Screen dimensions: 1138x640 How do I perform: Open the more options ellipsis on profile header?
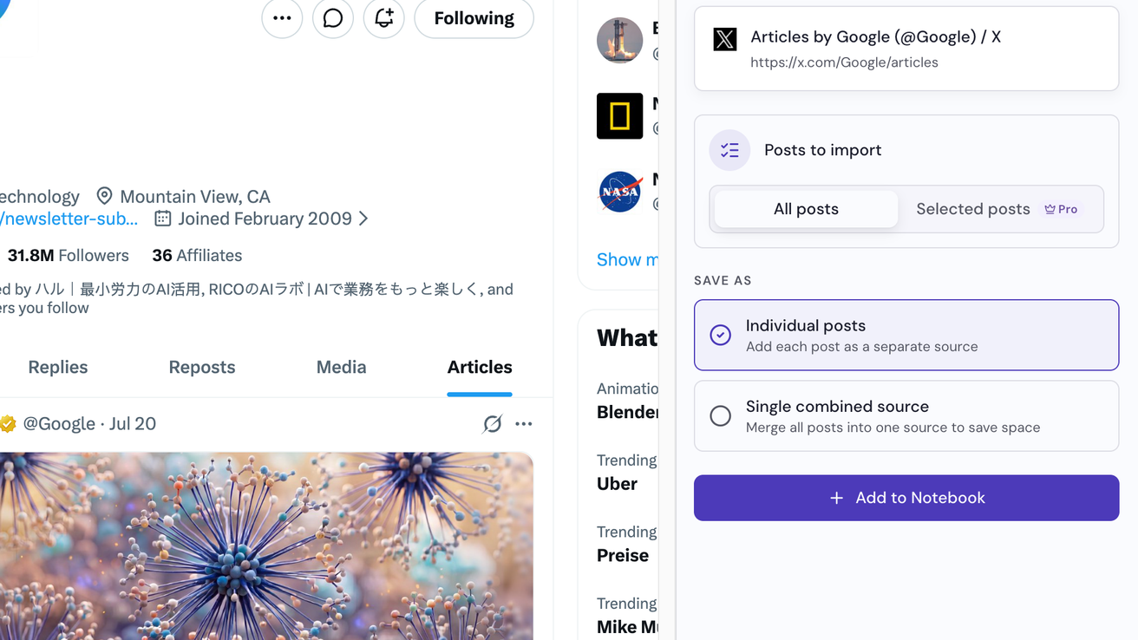click(282, 18)
